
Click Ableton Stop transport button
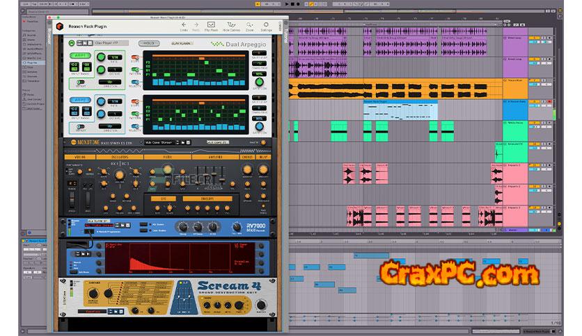[x=292, y=3]
